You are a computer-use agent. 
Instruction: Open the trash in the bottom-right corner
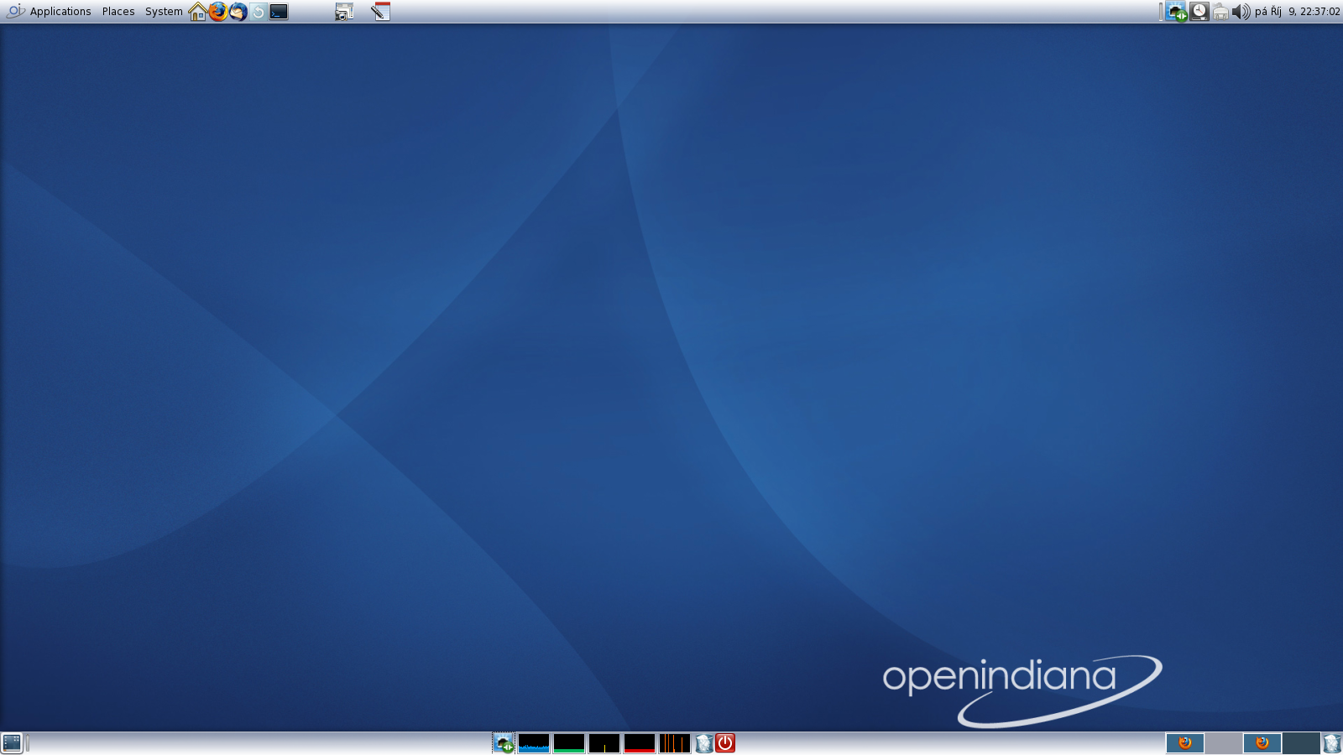tap(1332, 743)
